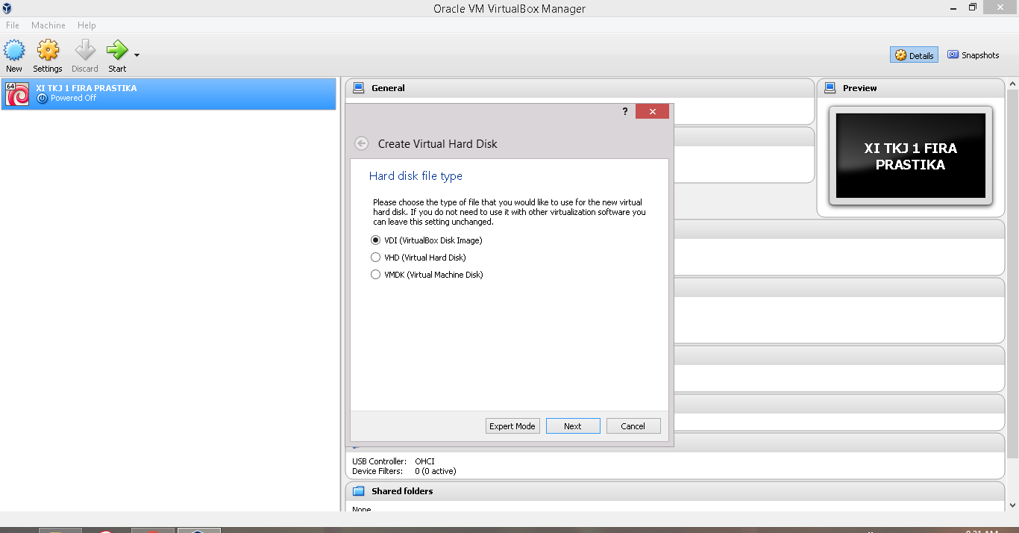Screen dimensions: 1019x533
Task: Click the VM preview thumbnail
Action: point(911,155)
